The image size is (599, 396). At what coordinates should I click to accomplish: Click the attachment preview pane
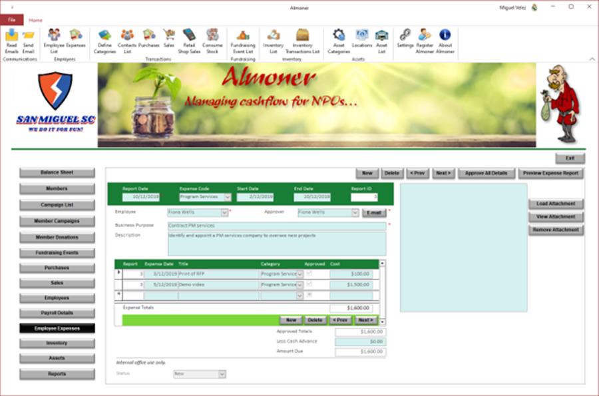tap(463, 248)
